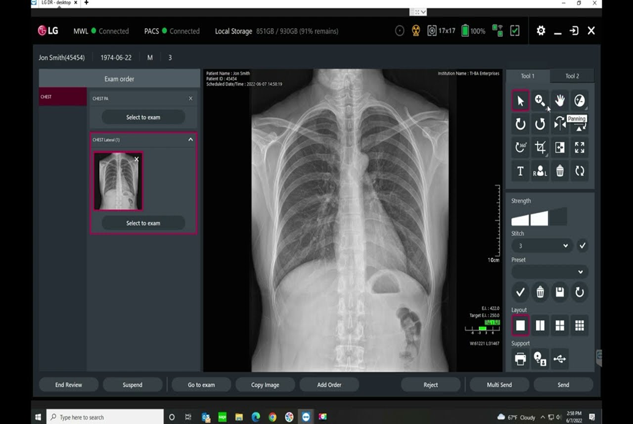
Task: Click the fit-to-screen expand icon
Action: click(579, 148)
